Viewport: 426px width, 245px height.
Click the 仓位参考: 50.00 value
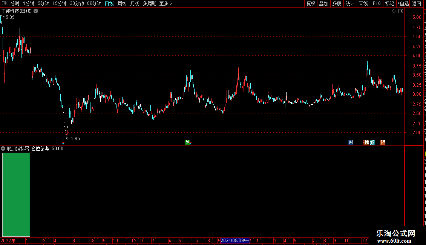point(47,149)
